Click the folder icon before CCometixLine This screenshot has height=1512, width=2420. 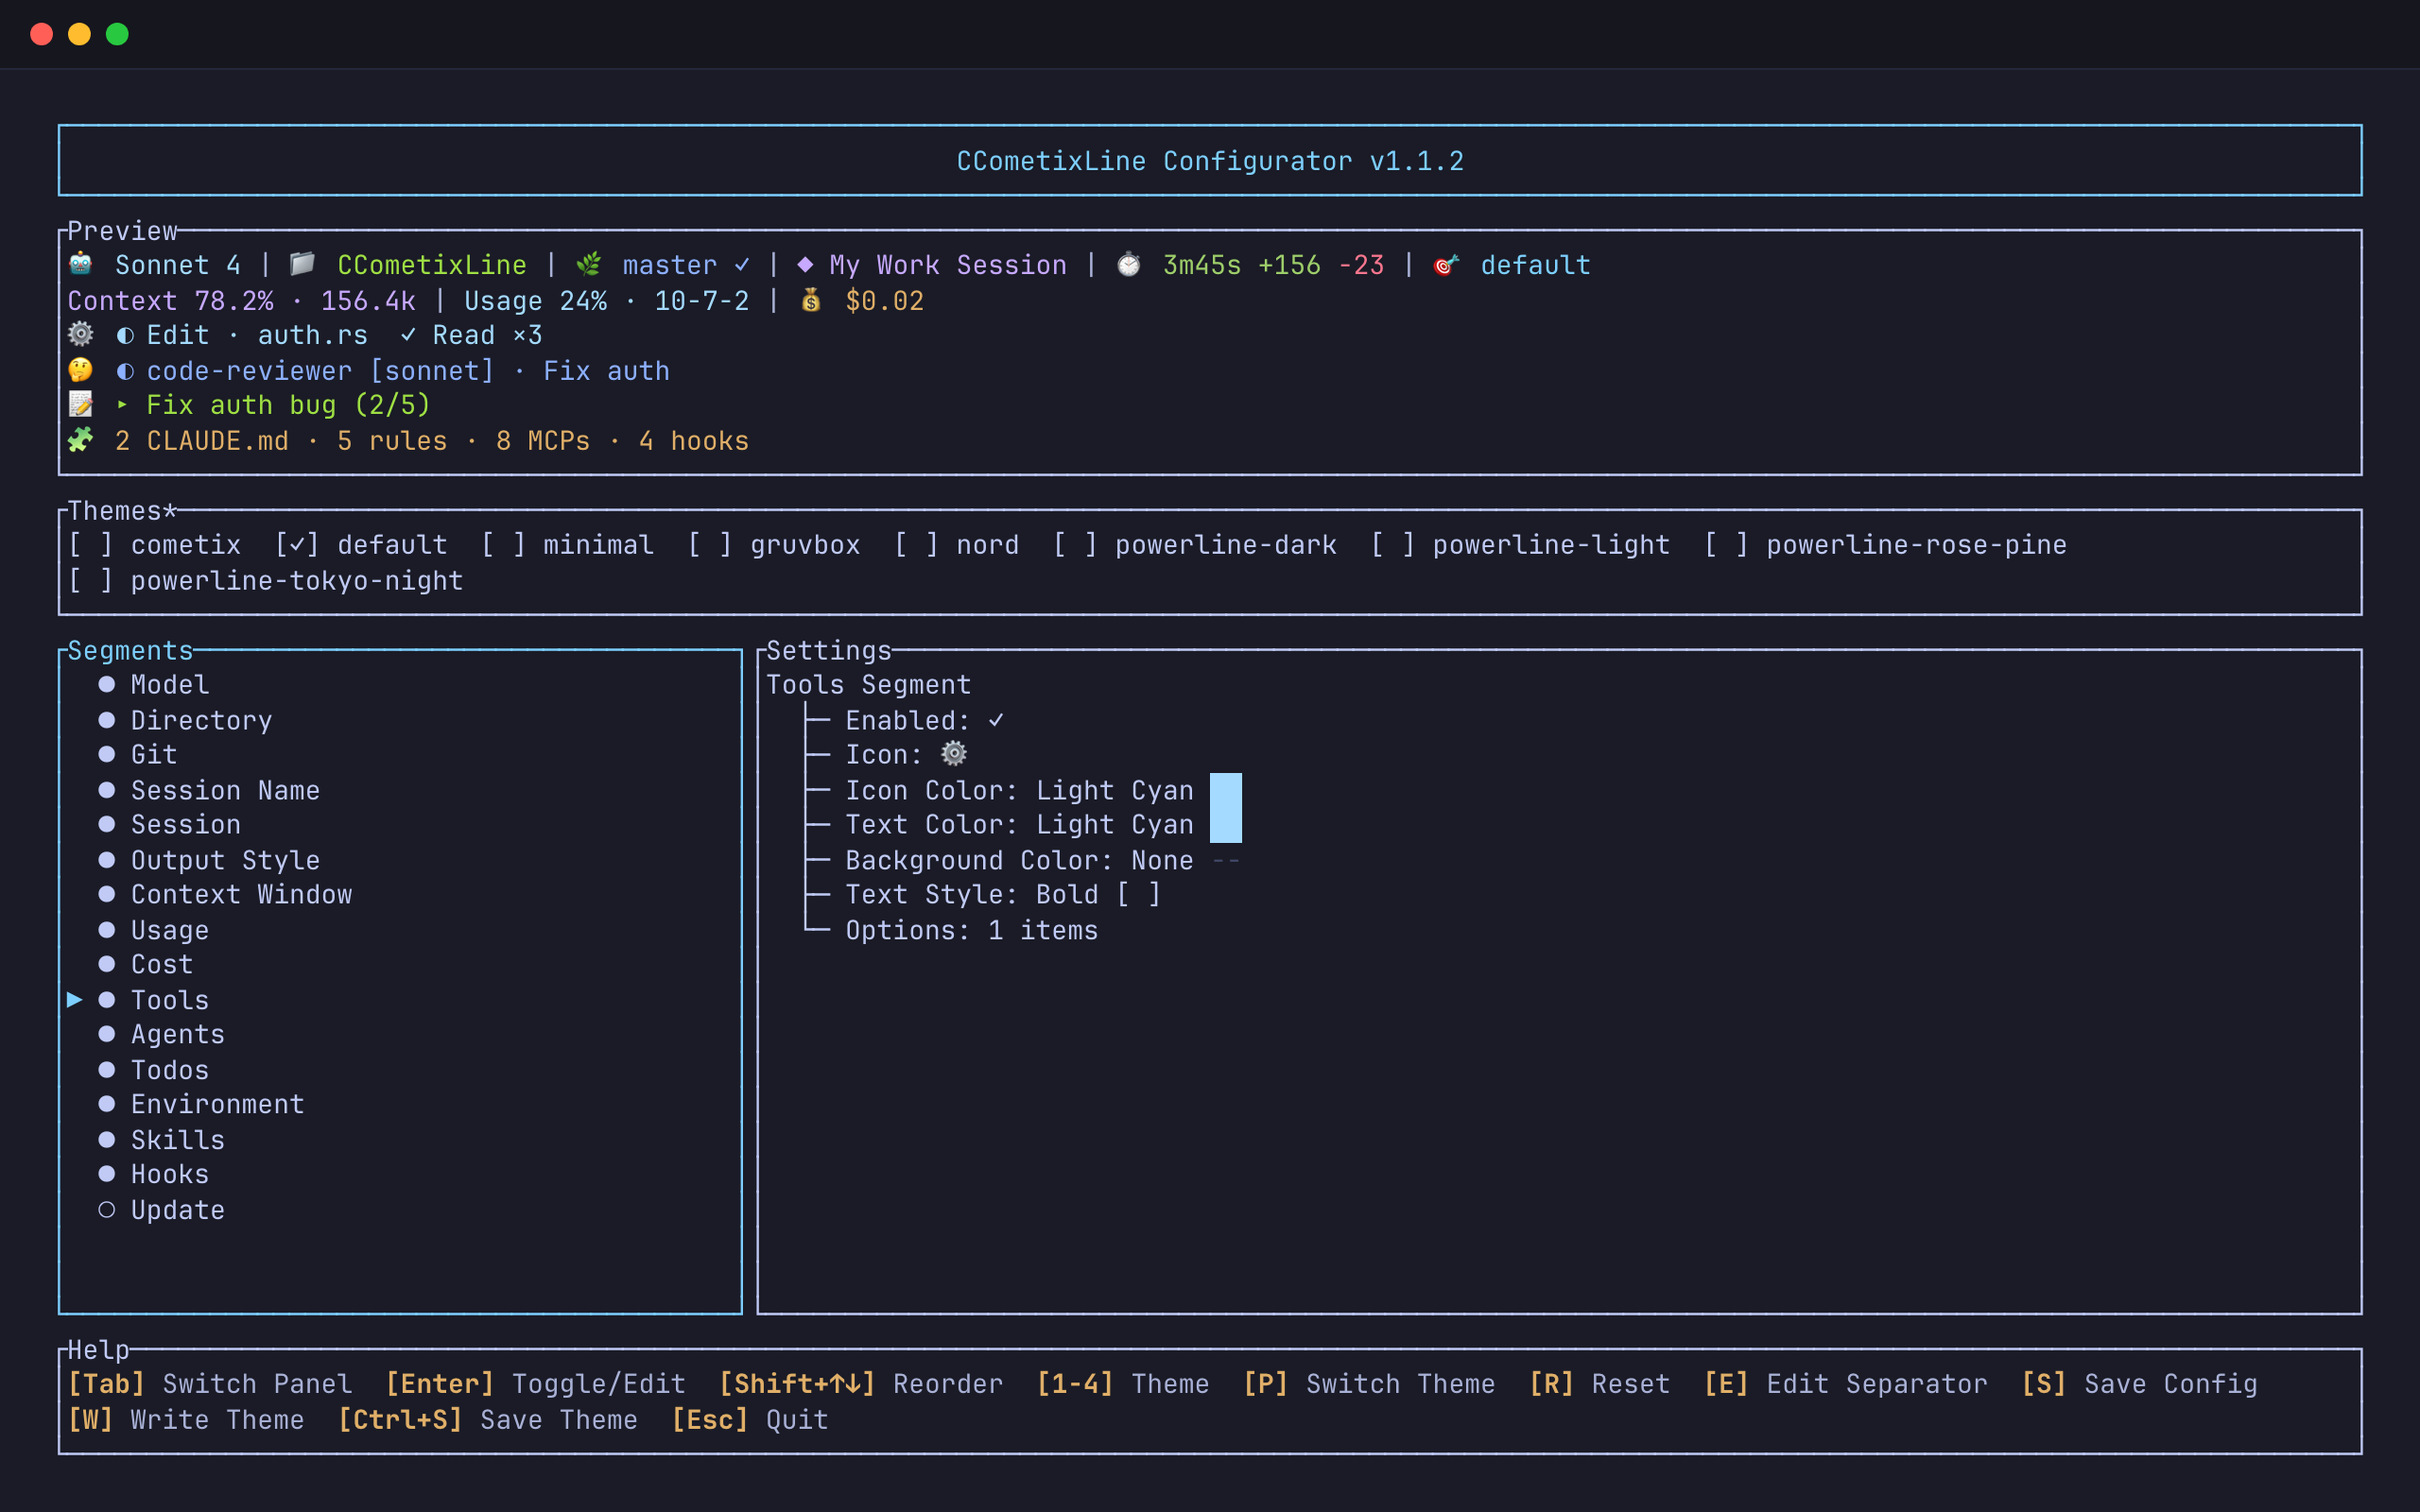pyautogui.click(x=302, y=264)
